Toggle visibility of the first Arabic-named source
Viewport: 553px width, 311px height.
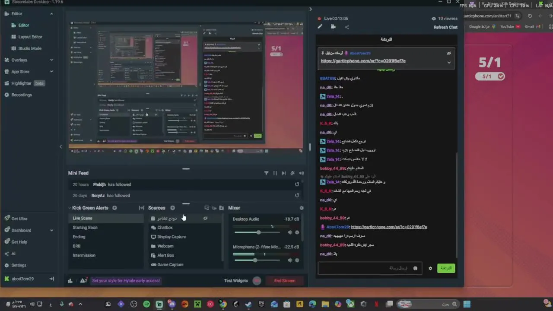205,218
